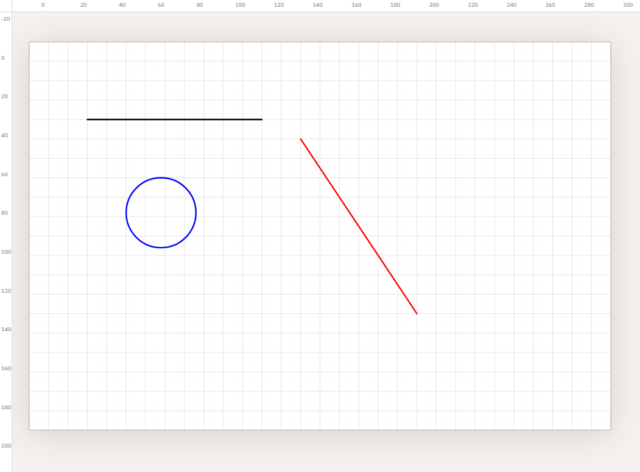Click the 160 mark on the vertical ruler
The width and height of the screenshot is (640, 472).
pyautogui.click(x=6, y=368)
